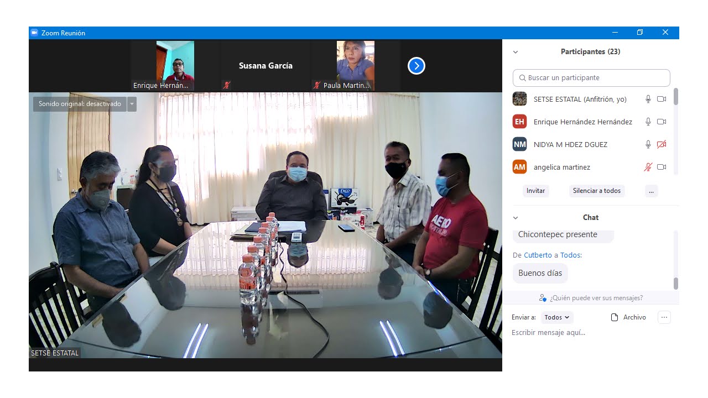Toggle Enrique Hernández Hernández video icon
Screen dimensions: 708x398
pyautogui.click(x=662, y=122)
